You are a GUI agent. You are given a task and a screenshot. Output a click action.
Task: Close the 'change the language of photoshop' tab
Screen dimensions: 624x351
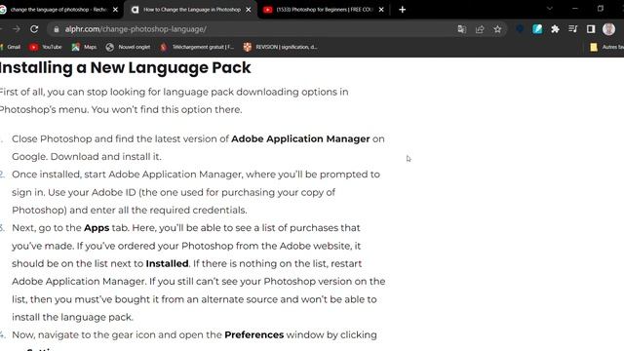pyautogui.click(x=115, y=10)
